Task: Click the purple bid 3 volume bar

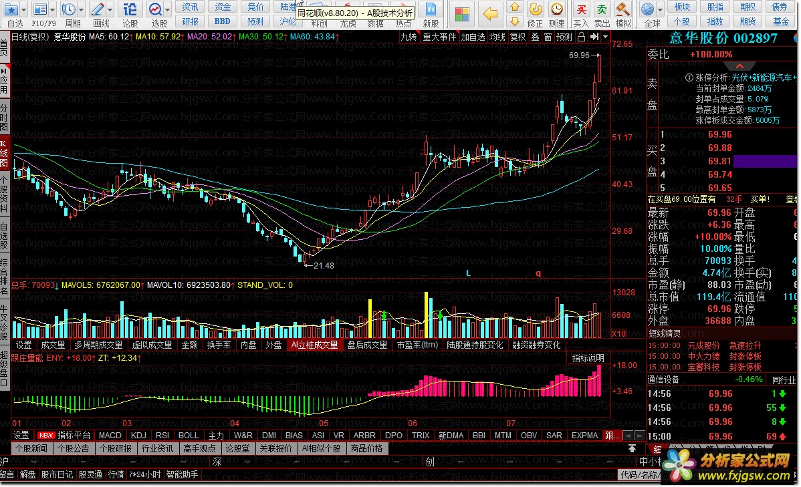Action: click(766, 161)
